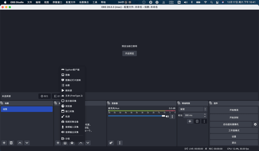Click the add source plus icon
259x151 pixels.
(x=58, y=143)
